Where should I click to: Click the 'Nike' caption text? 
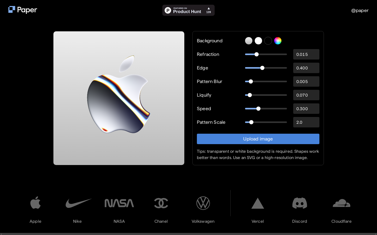(77, 221)
